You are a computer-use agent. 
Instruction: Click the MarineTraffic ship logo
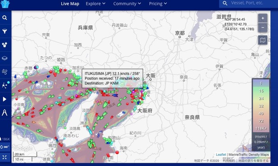pyautogui.click(x=5, y=4)
